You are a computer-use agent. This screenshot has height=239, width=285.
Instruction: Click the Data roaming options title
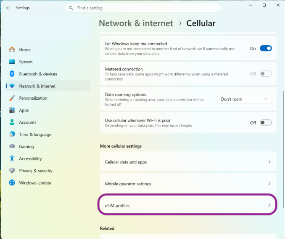click(x=125, y=94)
